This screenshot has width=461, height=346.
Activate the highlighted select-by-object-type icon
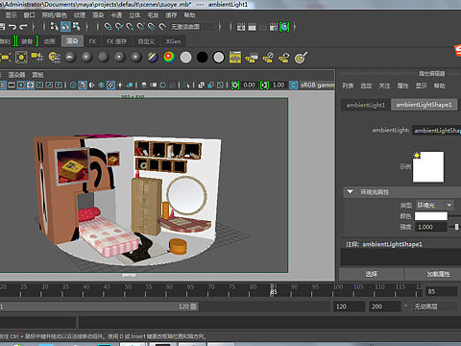[x=65, y=27]
